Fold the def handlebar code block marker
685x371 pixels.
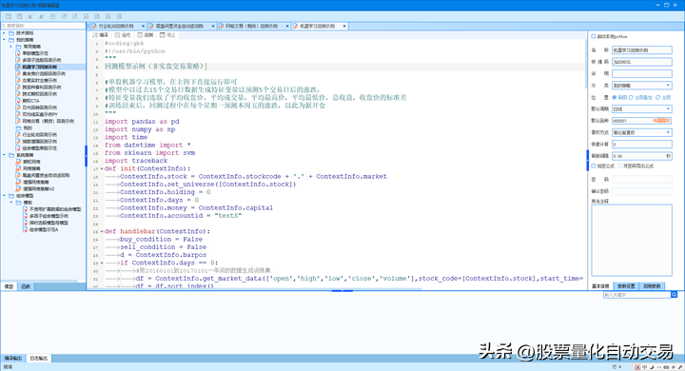click(x=102, y=231)
